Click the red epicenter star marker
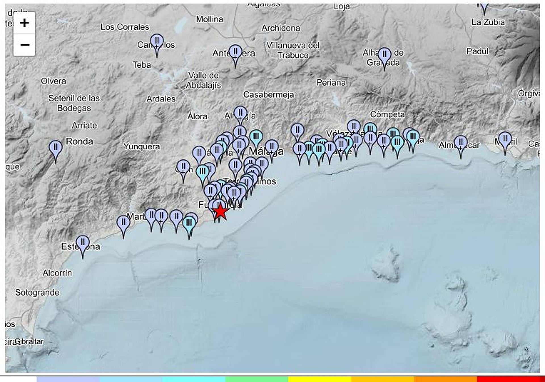The width and height of the screenshot is (545, 382). 220,212
